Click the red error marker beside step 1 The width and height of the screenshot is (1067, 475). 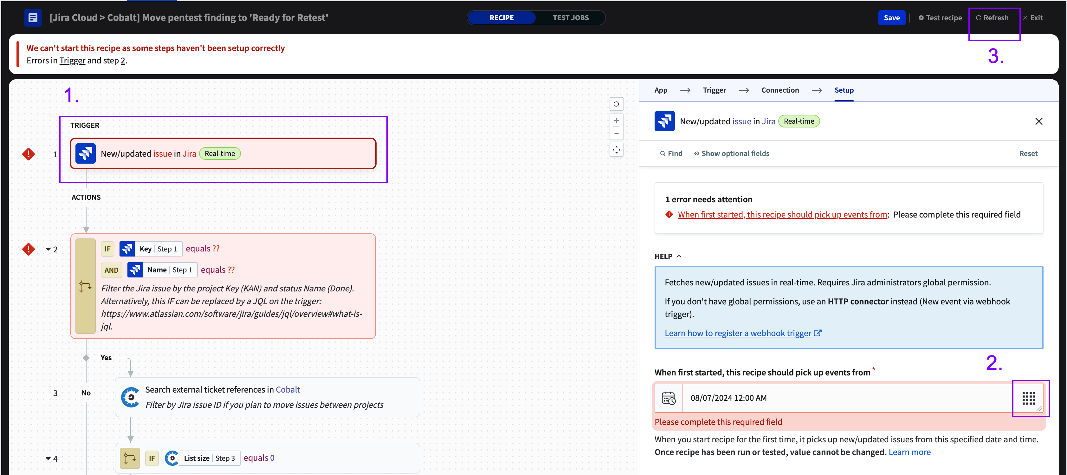coord(29,154)
